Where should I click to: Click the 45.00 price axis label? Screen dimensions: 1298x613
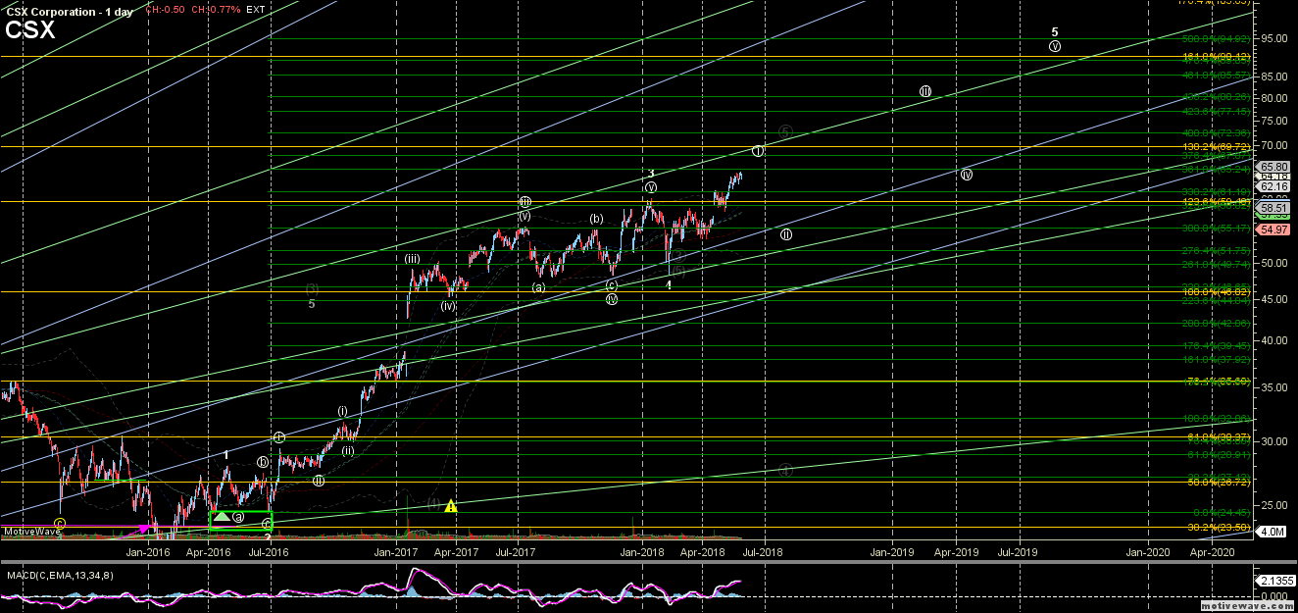pyautogui.click(x=1273, y=299)
